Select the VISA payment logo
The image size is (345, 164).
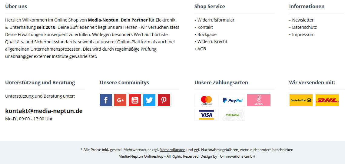(x=206, y=115)
